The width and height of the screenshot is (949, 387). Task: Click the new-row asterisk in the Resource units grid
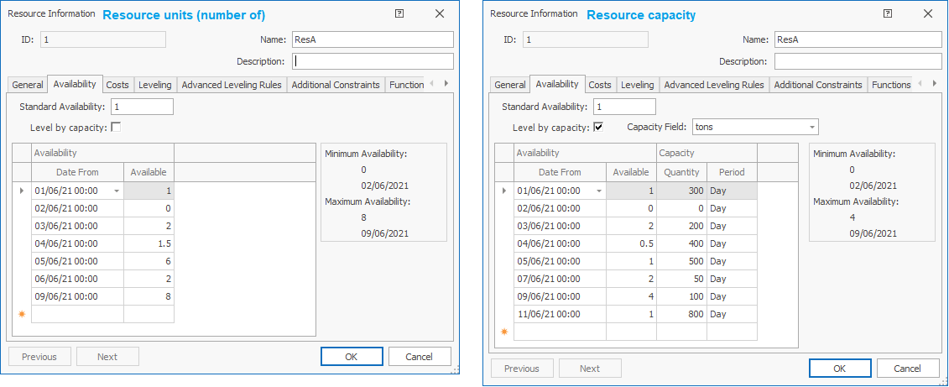[22, 314]
